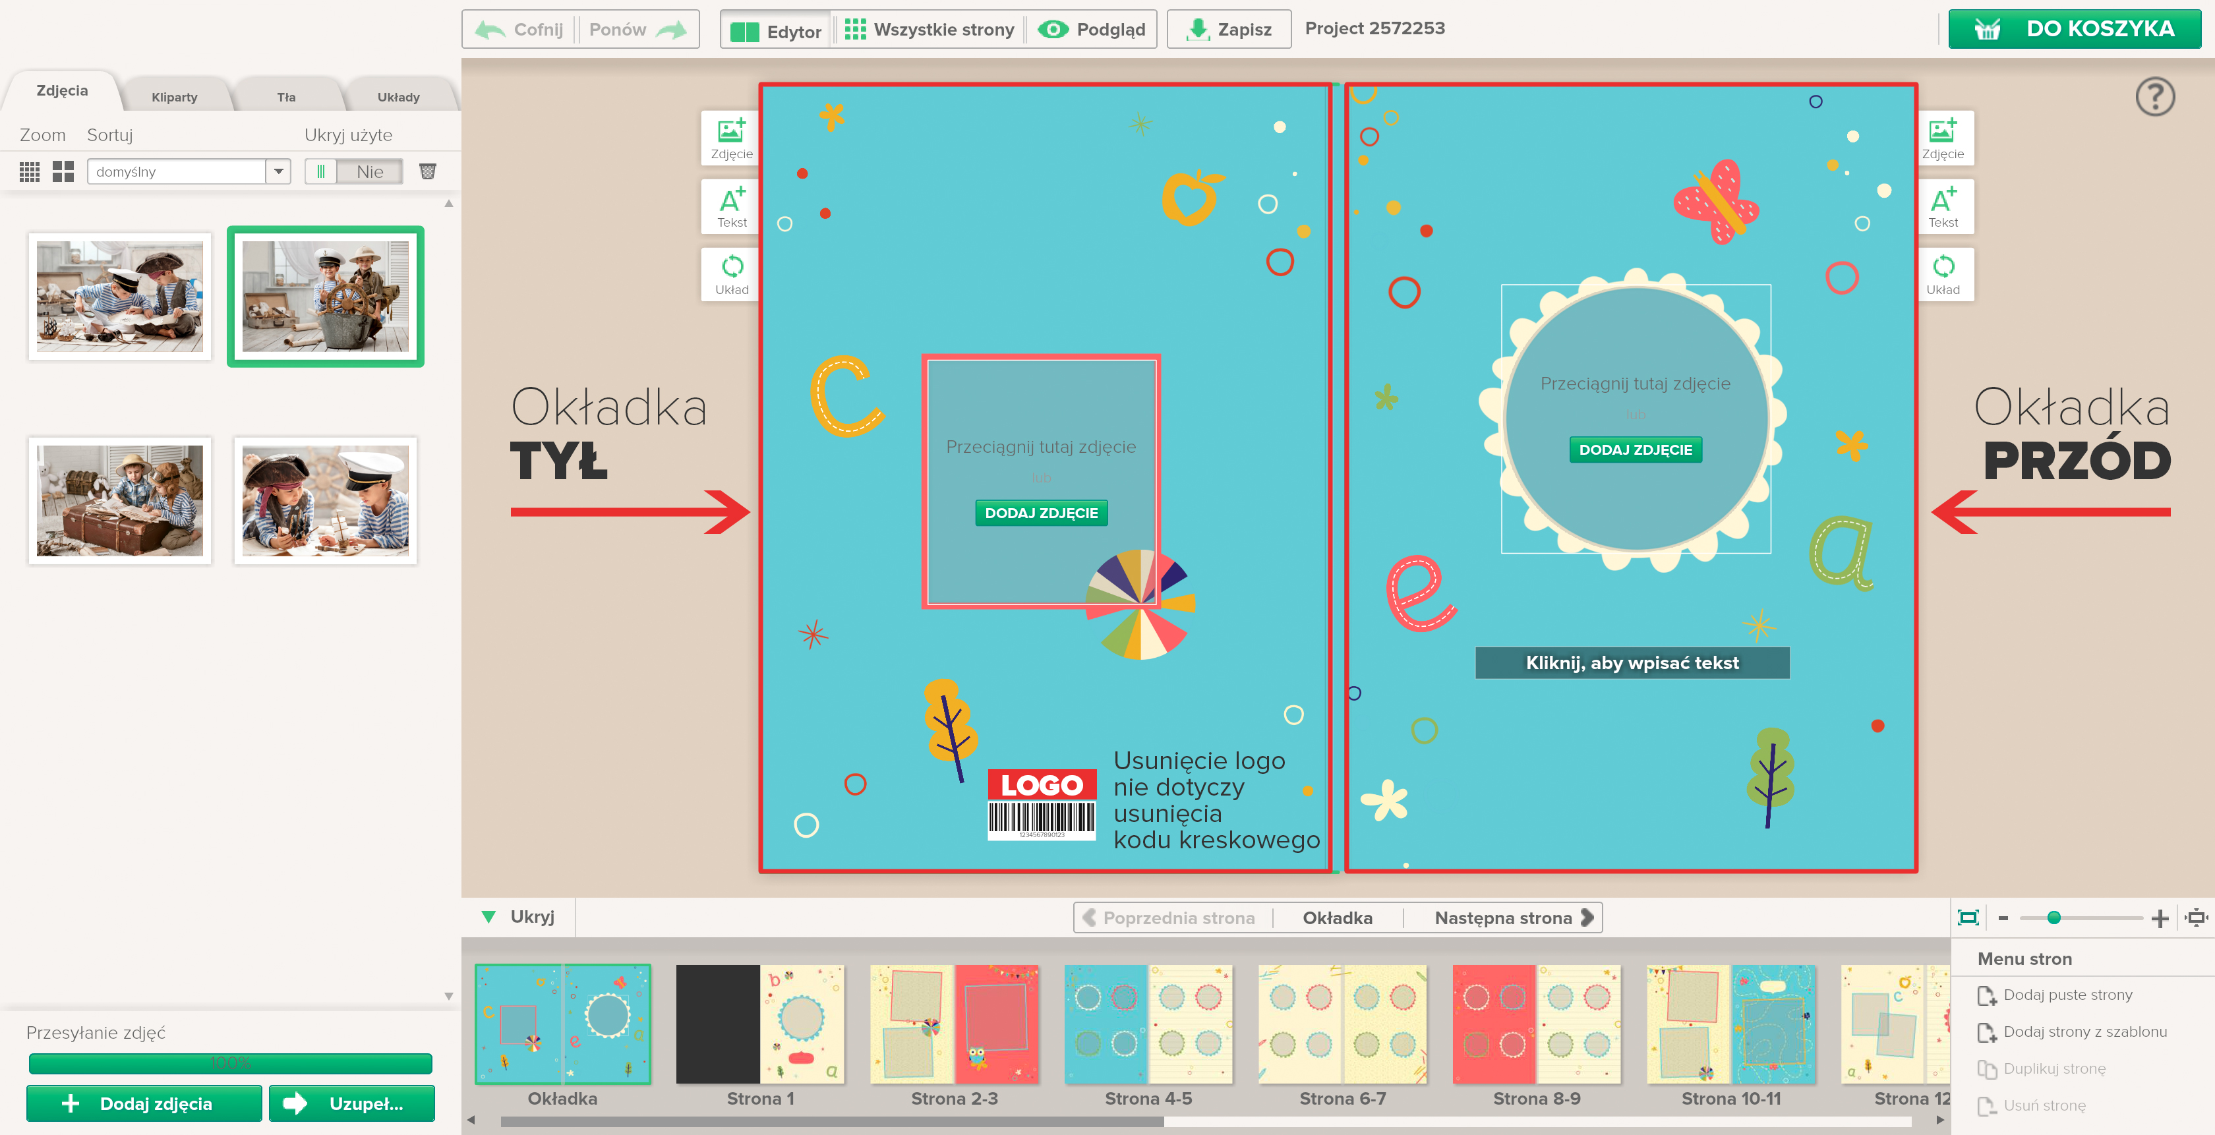Select photo of children with suitcase
Image resolution: width=2215 pixels, height=1135 pixels.
(119, 500)
